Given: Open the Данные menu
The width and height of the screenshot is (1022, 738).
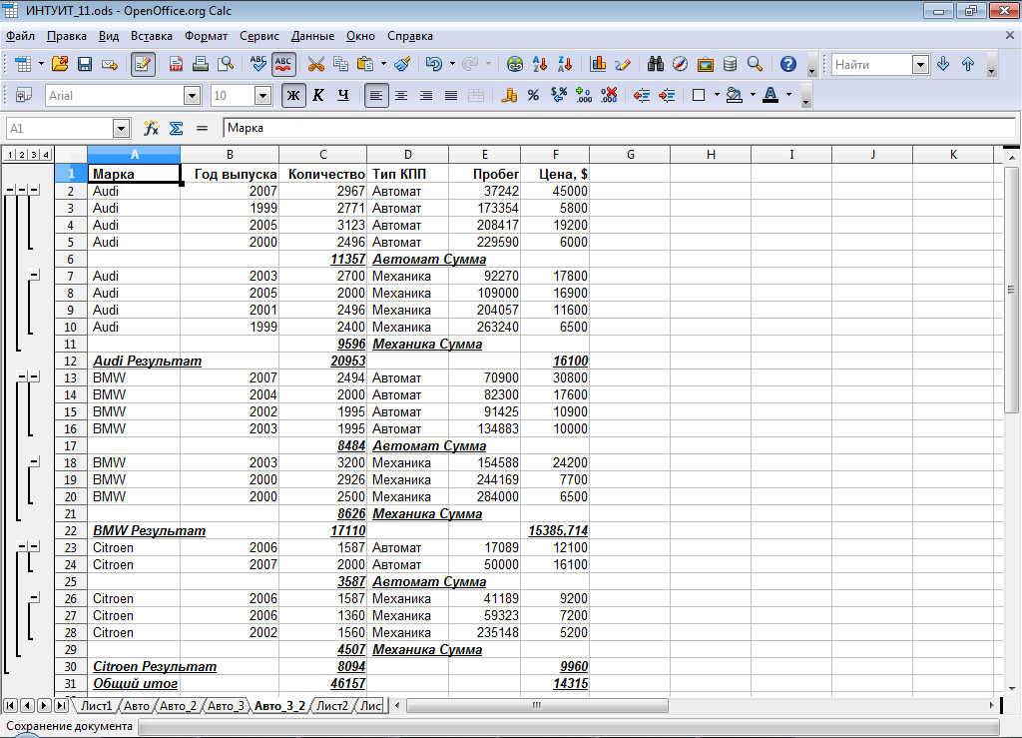Looking at the screenshot, I should [312, 36].
